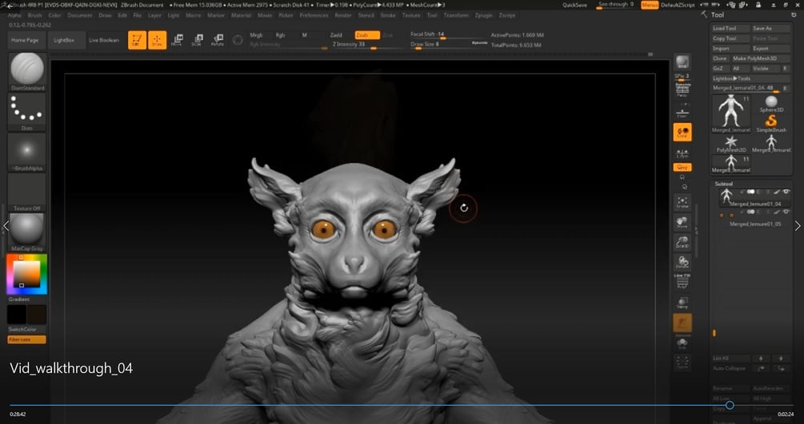This screenshot has width=804, height=424.
Task: Click the main color picker square
Action: 27,275
